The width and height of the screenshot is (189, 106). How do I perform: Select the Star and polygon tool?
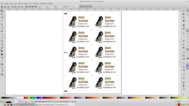[2, 38]
